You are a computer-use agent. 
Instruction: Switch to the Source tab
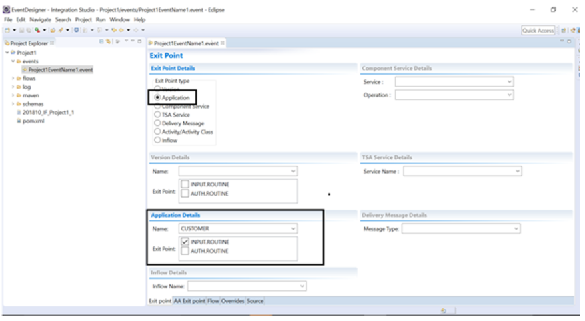click(x=255, y=301)
